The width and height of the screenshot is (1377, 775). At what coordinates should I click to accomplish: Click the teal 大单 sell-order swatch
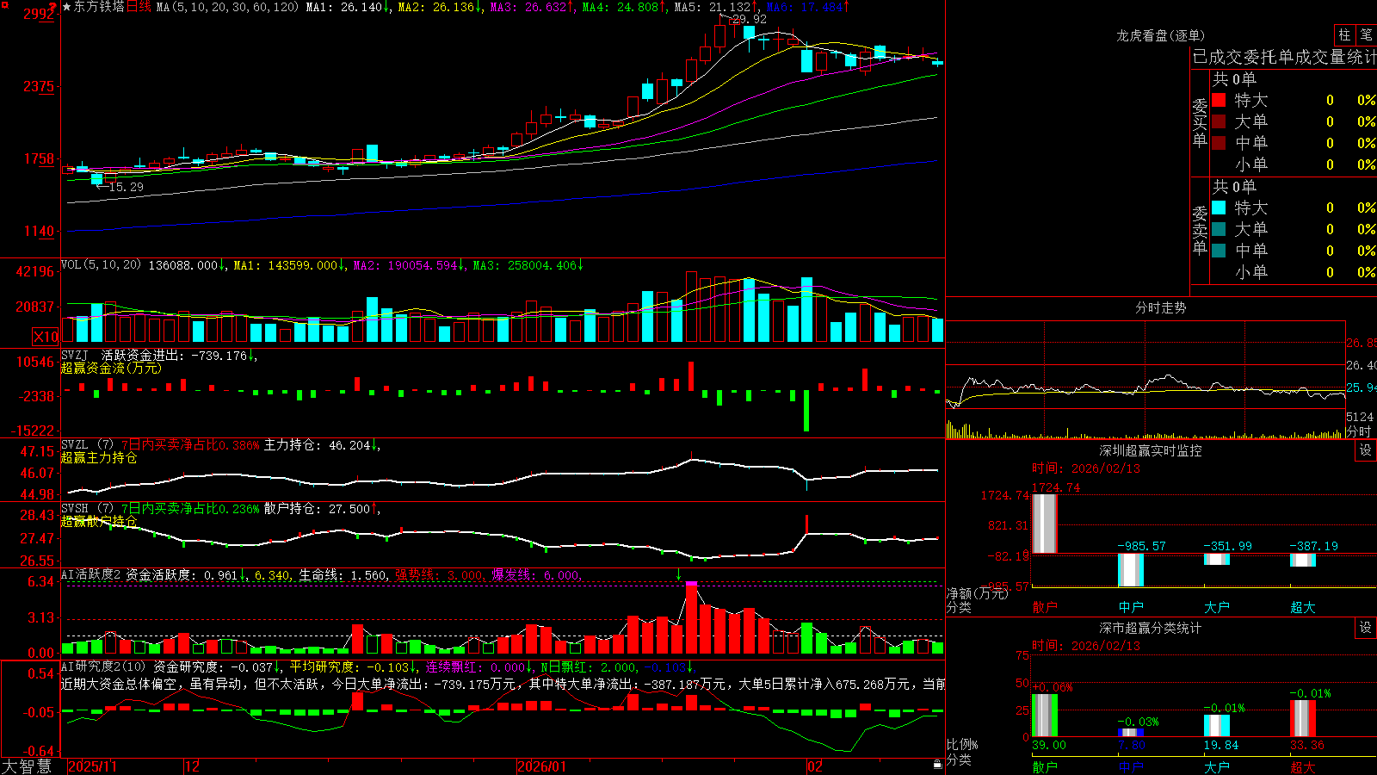1219,229
